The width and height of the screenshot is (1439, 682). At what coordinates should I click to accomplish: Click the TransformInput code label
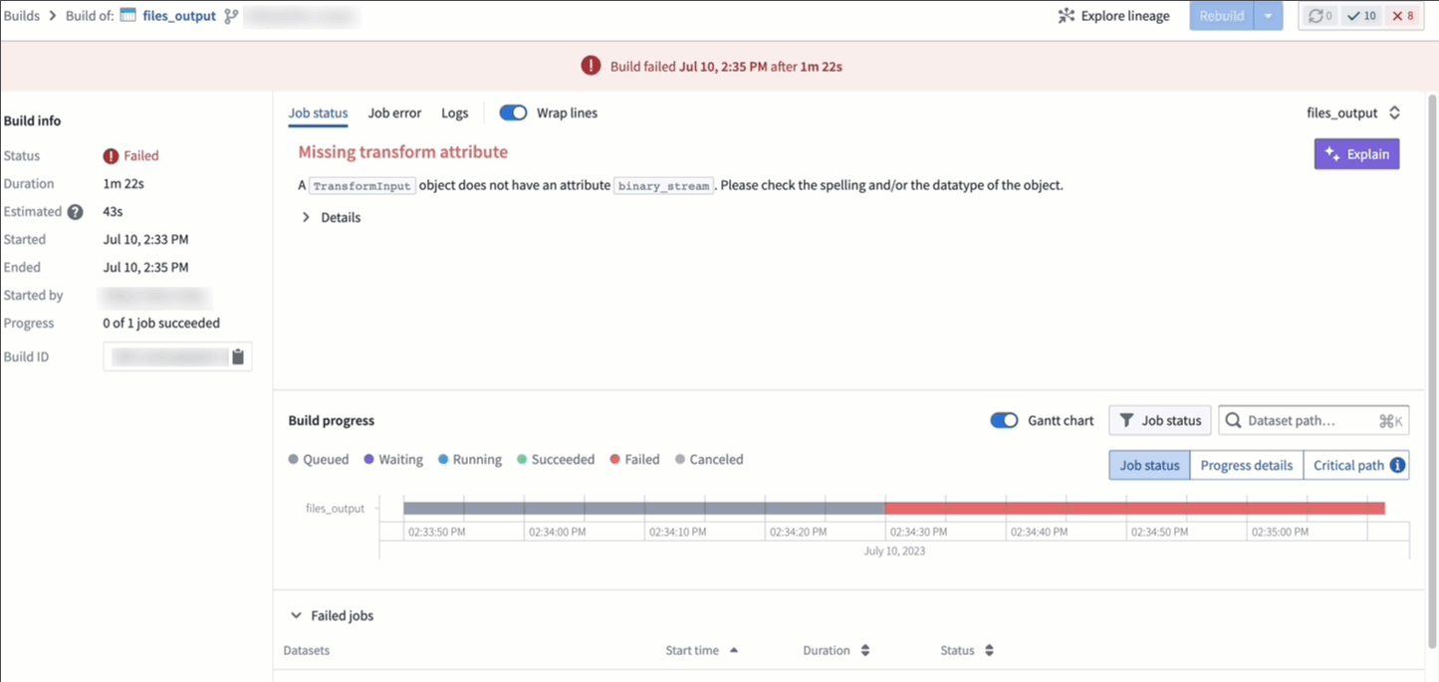click(362, 186)
